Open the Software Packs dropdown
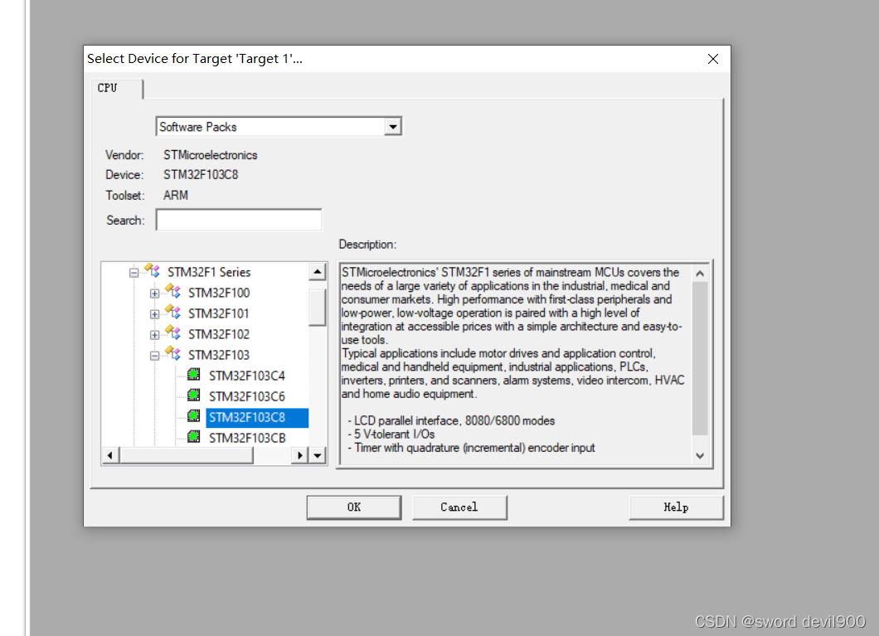The image size is (879, 636). coord(393,127)
